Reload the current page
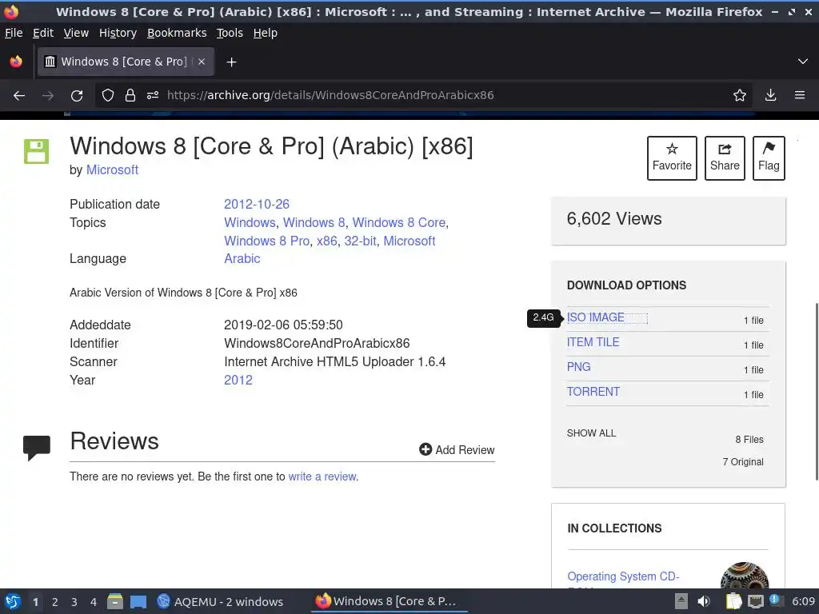This screenshot has width=819, height=614. pos(77,95)
